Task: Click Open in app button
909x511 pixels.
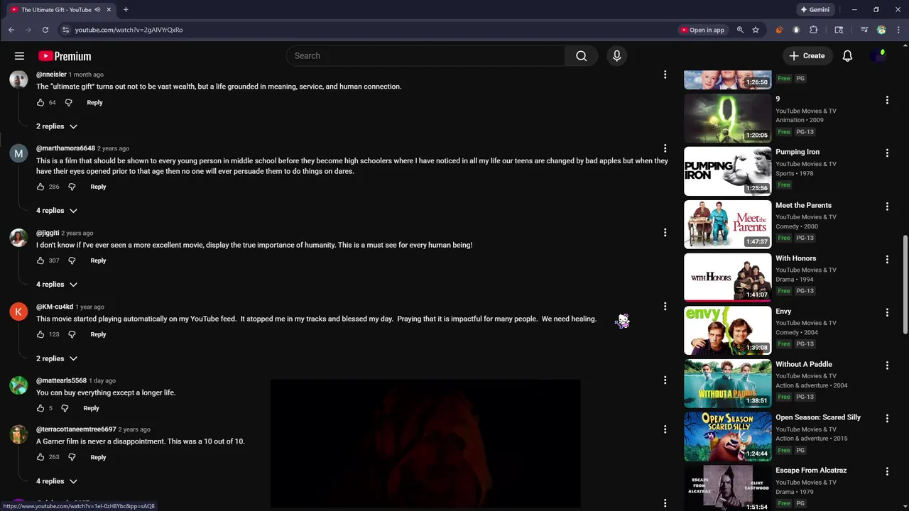Action: [x=702, y=30]
